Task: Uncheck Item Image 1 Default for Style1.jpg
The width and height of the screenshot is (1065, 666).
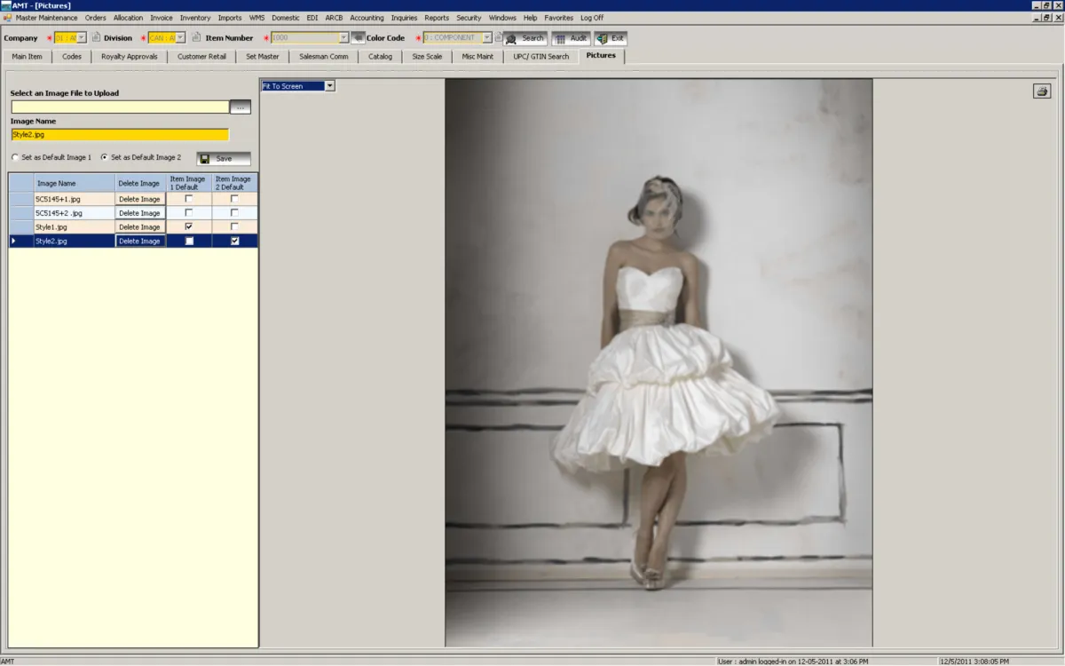Action: coord(188,227)
